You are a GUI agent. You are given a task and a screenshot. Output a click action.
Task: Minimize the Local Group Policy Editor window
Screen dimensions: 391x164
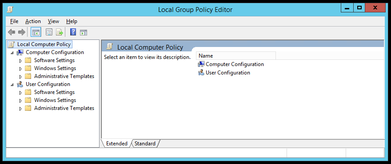[x=347, y=8]
